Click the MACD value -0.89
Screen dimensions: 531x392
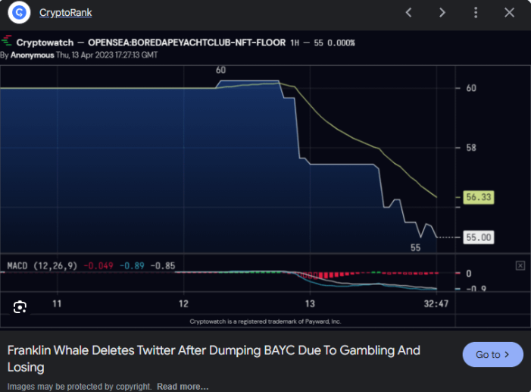coord(132,265)
